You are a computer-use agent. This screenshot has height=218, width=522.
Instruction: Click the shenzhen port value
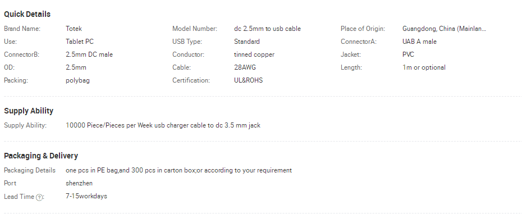[x=79, y=183]
